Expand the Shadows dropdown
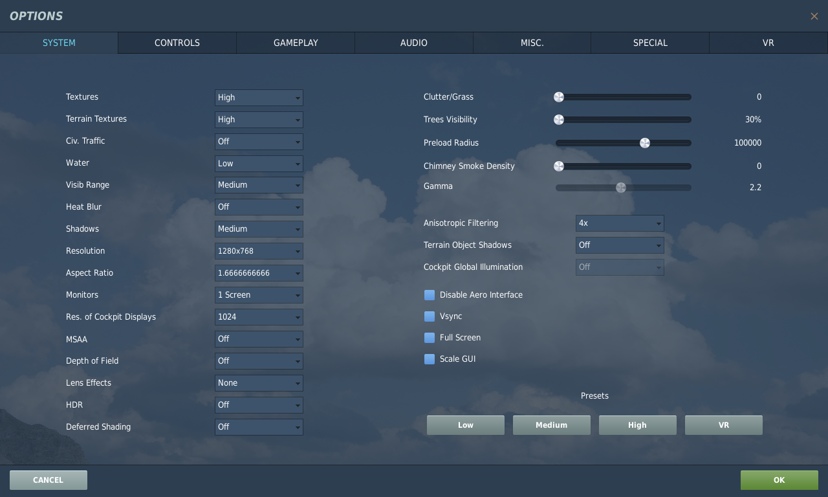The width and height of the screenshot is (828, 497). 259,229
